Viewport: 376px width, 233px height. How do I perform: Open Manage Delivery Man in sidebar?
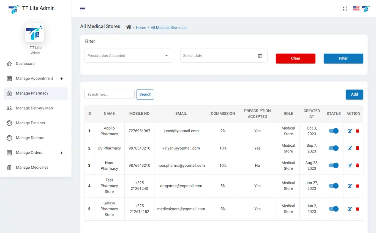34,108
